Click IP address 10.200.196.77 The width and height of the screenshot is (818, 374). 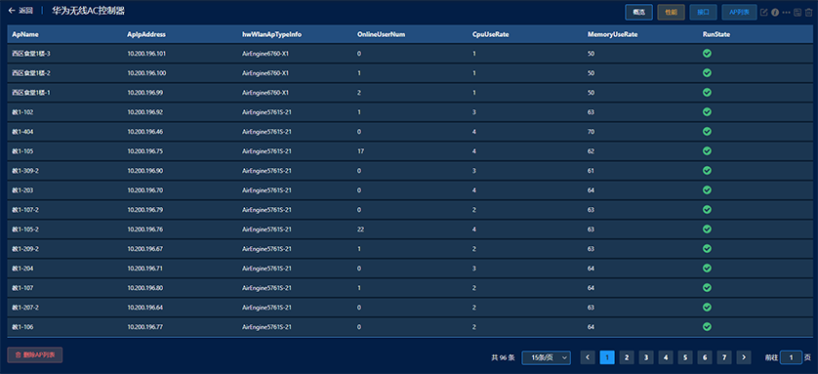tap(145, 327)
